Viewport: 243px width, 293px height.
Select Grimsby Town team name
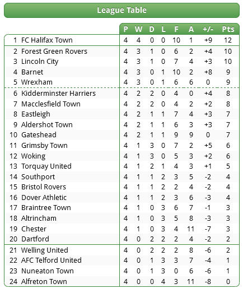tap(44, 145)
